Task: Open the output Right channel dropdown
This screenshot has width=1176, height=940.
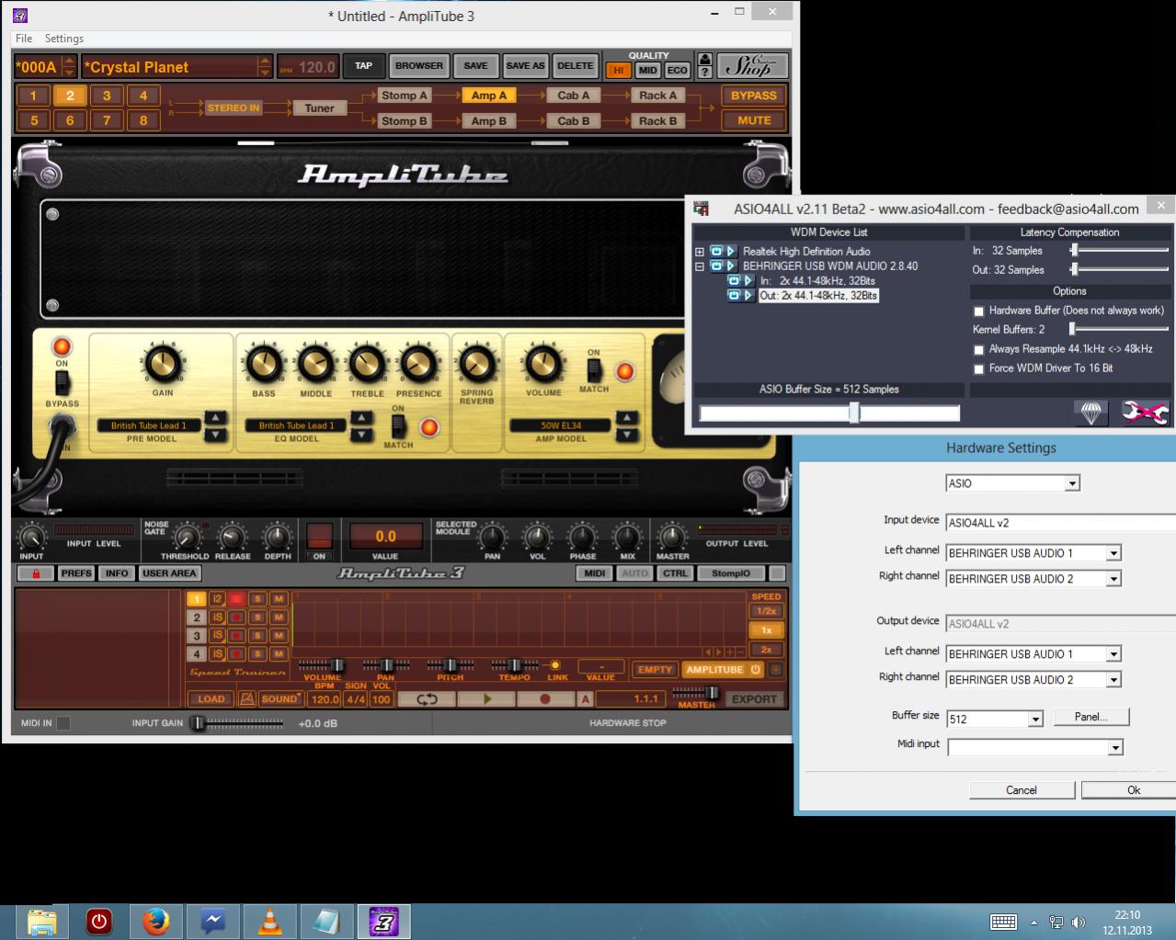Action: tap(1113, 680)
